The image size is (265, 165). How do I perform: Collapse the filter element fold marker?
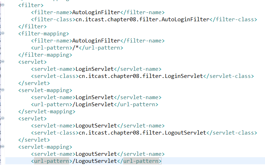(3, 5)
